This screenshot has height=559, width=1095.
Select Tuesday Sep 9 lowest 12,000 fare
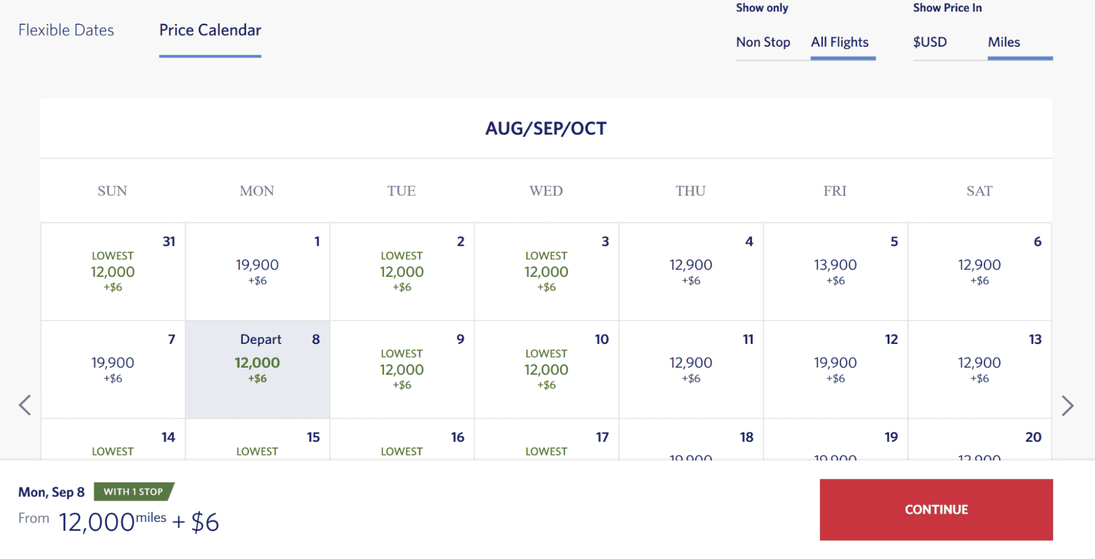(402, 369)
